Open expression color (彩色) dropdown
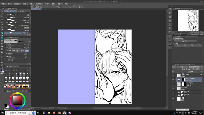This screenshot has width=204, height=115. click(185, 41)
